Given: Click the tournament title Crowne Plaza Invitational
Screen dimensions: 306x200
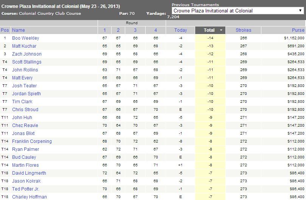Looking at the screenshot, I should click(61, 6).
